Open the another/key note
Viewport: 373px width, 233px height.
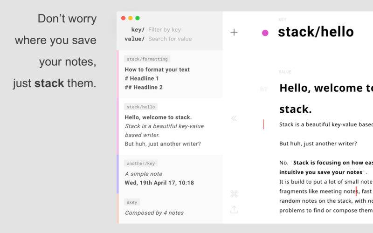(x=170, y=174)
